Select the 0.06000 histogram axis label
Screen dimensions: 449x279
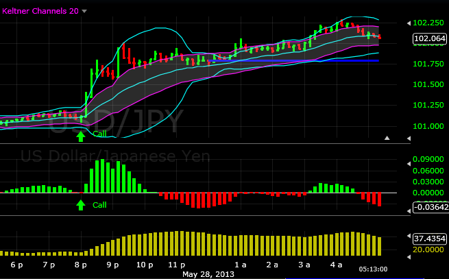click(428, 171)
